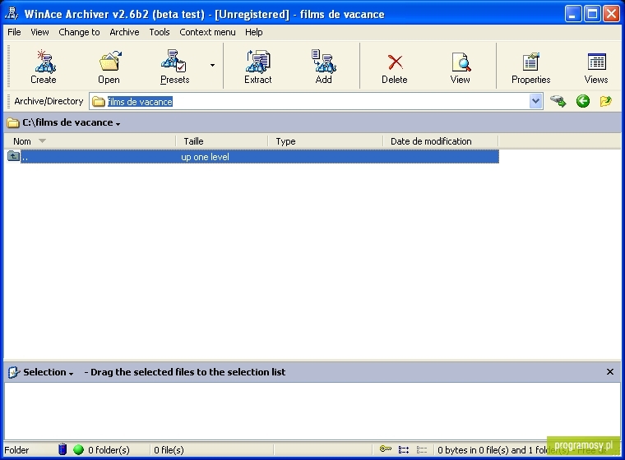Click the WinAce title bar app icon

point(12,13)
